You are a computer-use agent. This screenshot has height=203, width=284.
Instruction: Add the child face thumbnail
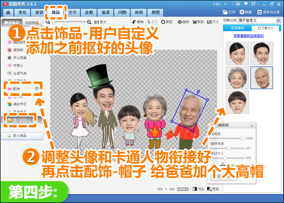[x=237, y=102]
